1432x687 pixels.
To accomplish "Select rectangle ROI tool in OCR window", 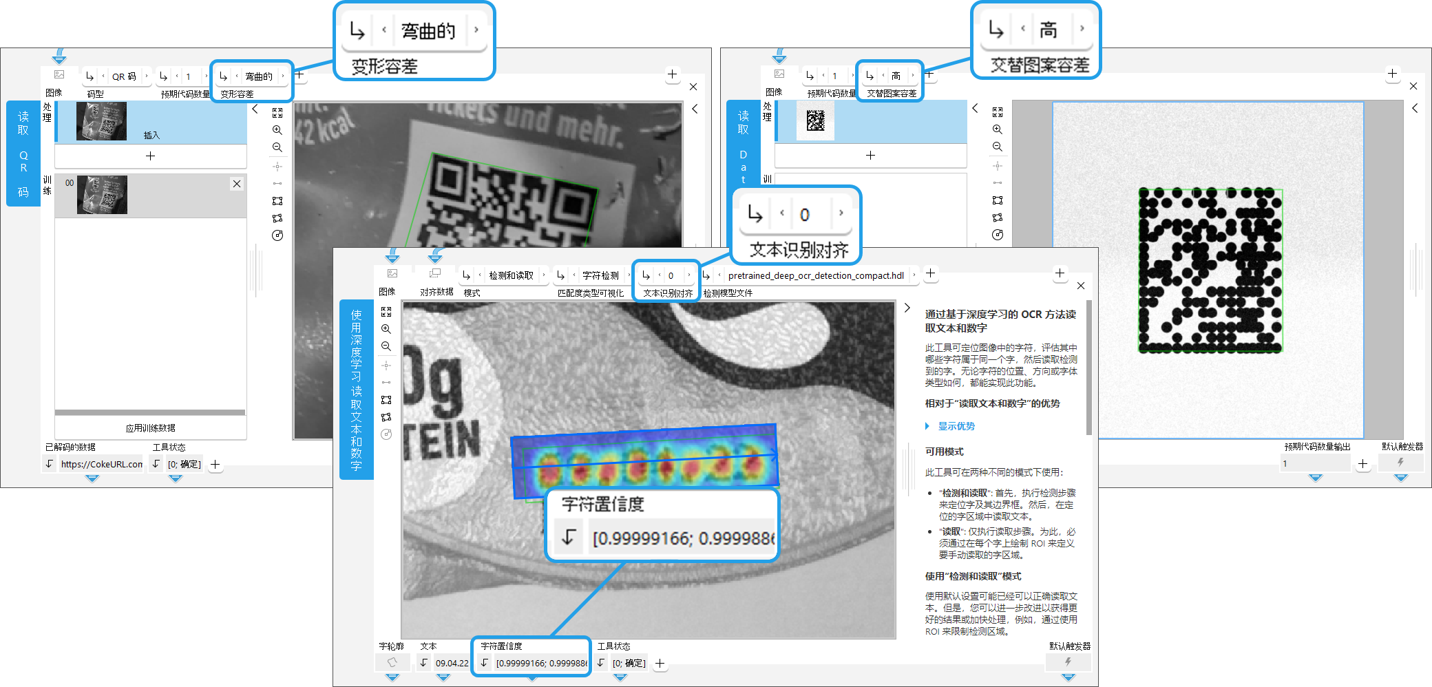I will (x=386, y=400).
